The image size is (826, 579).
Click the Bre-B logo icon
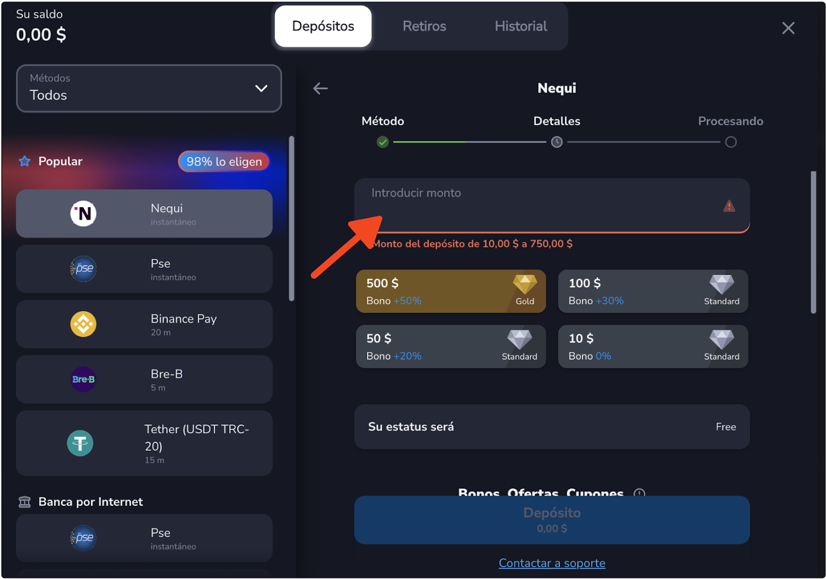[x=83, y=379]
